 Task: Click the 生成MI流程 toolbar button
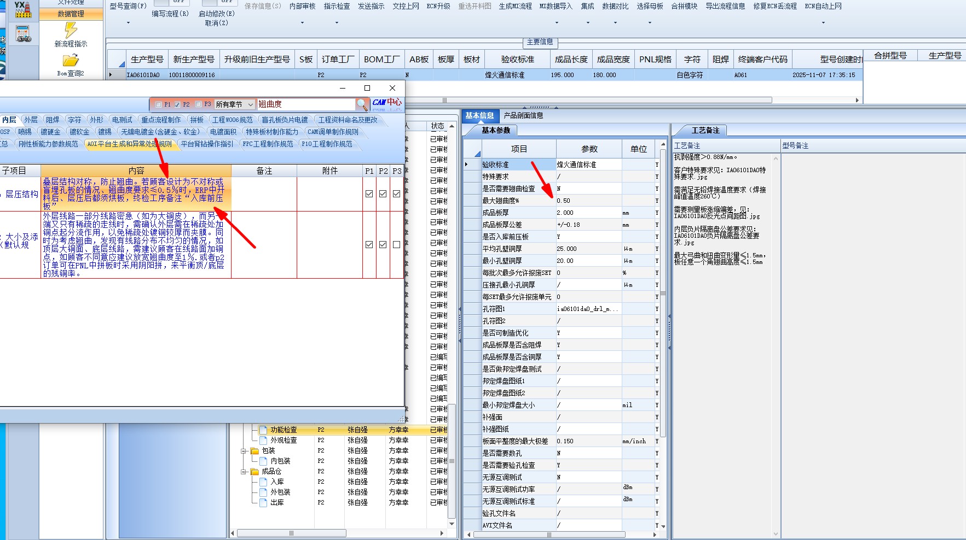pos(516,6)
